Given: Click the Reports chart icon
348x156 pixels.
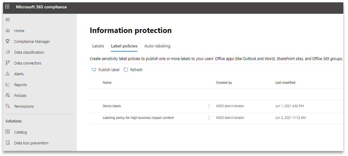Looking at the screenshot, I should click(x=8, y=85).
